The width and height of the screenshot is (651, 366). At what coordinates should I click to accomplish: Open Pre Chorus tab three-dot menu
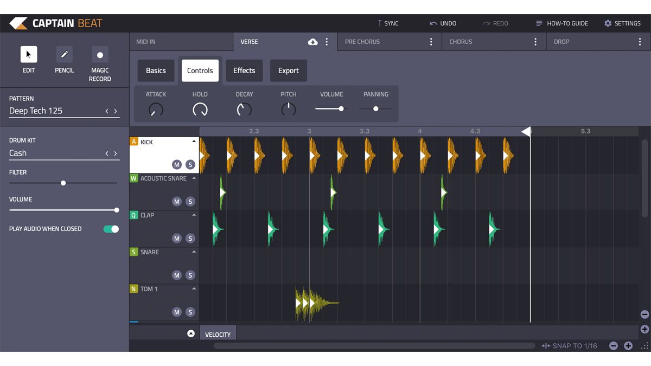coord(431,42)
